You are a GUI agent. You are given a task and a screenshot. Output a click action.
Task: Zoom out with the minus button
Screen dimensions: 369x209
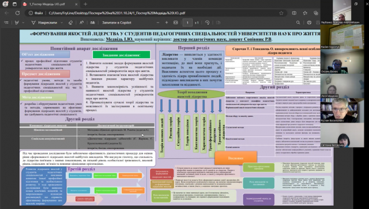click(158, 22)
